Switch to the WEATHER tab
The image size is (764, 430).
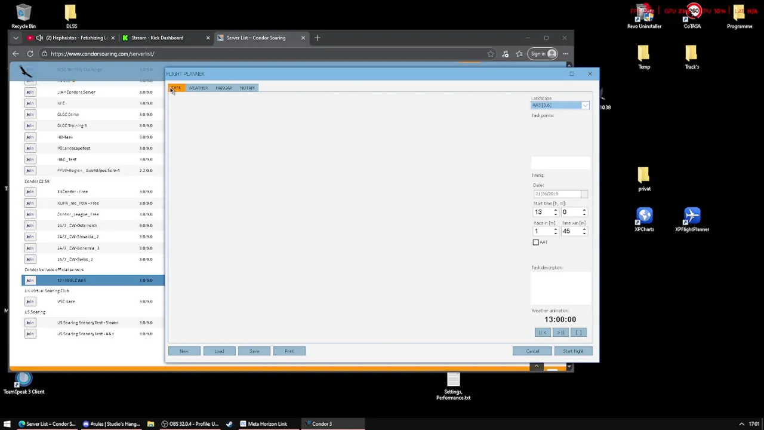click(198, 88)
